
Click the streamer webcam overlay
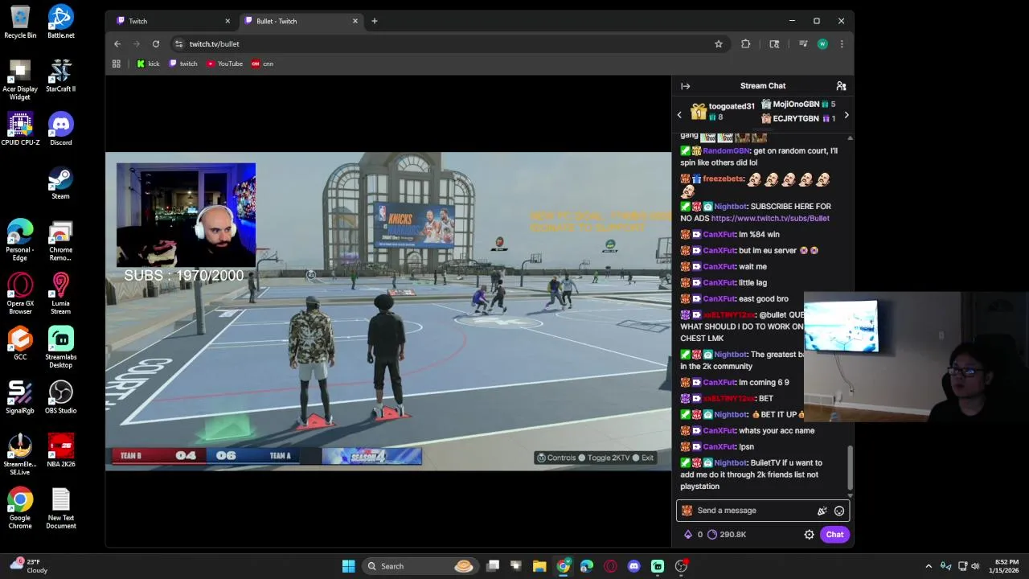[187, 215]
